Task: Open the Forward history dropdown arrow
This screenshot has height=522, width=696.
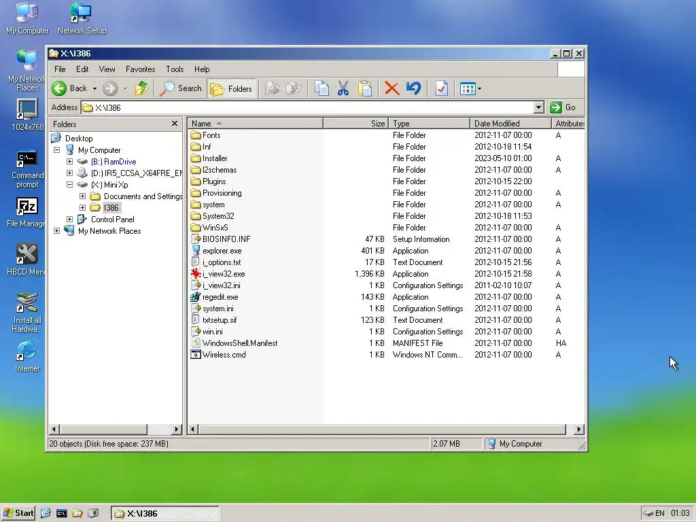Action: [x=125, y=89]
